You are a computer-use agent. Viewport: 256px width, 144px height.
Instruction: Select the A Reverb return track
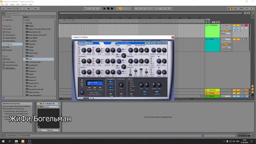click(212, 90)
